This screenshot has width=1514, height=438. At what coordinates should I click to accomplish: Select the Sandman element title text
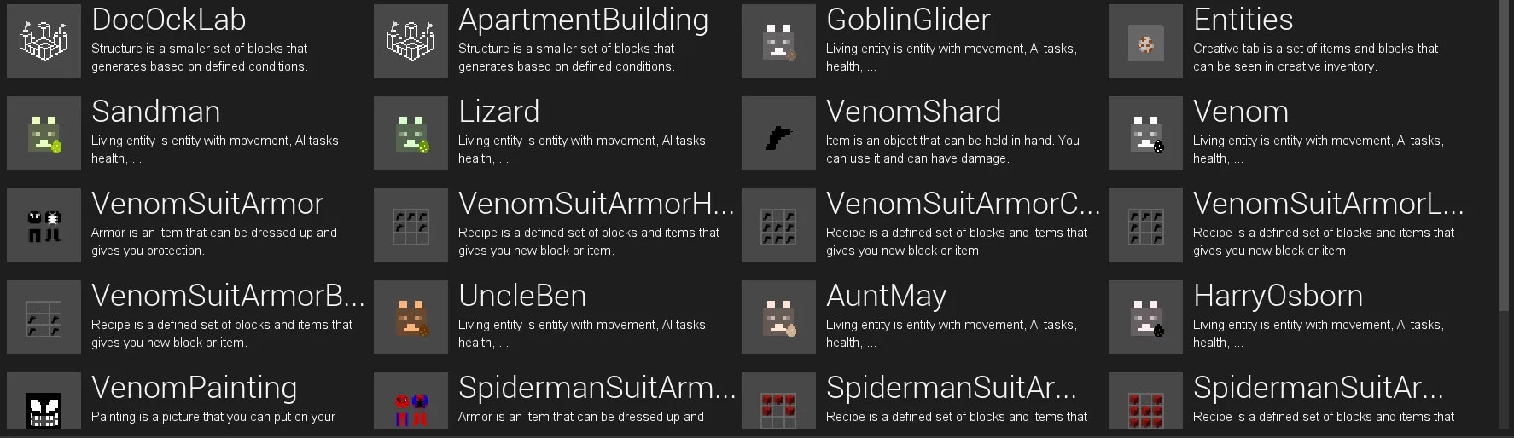coord(155,112)
